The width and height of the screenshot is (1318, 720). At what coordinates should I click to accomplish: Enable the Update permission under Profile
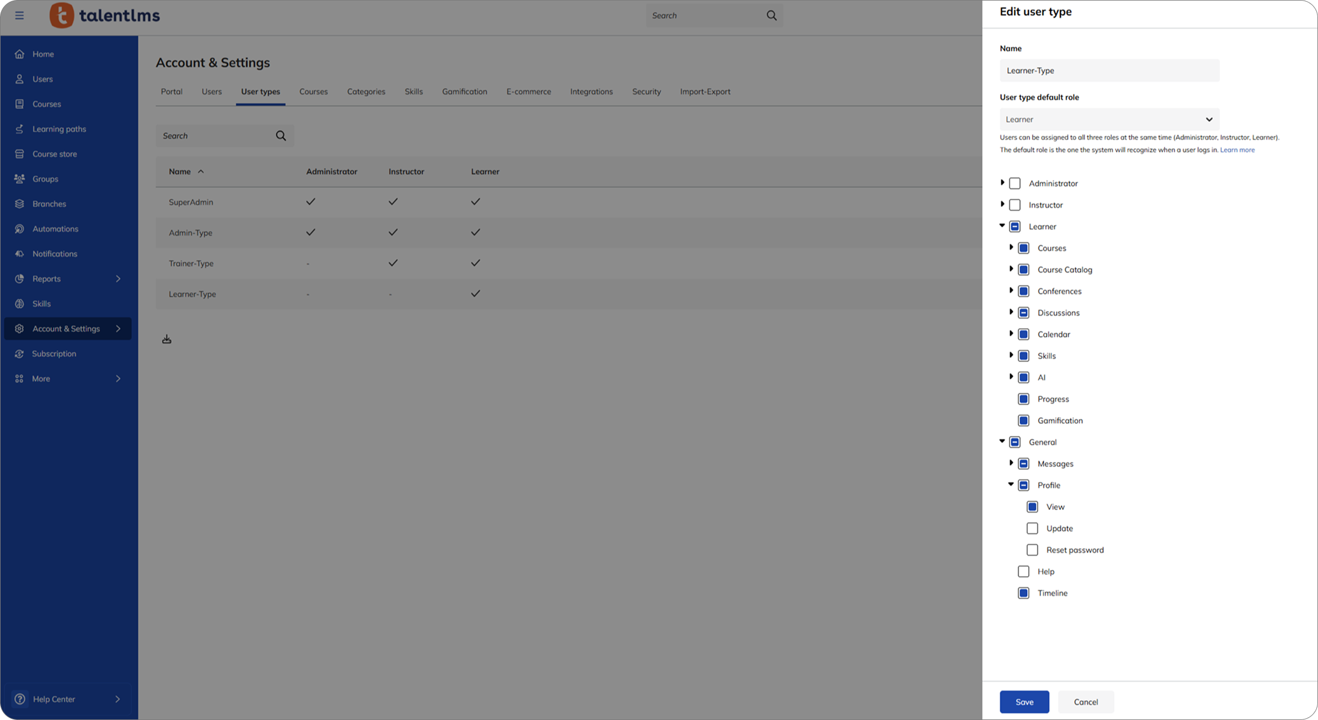1032,528
